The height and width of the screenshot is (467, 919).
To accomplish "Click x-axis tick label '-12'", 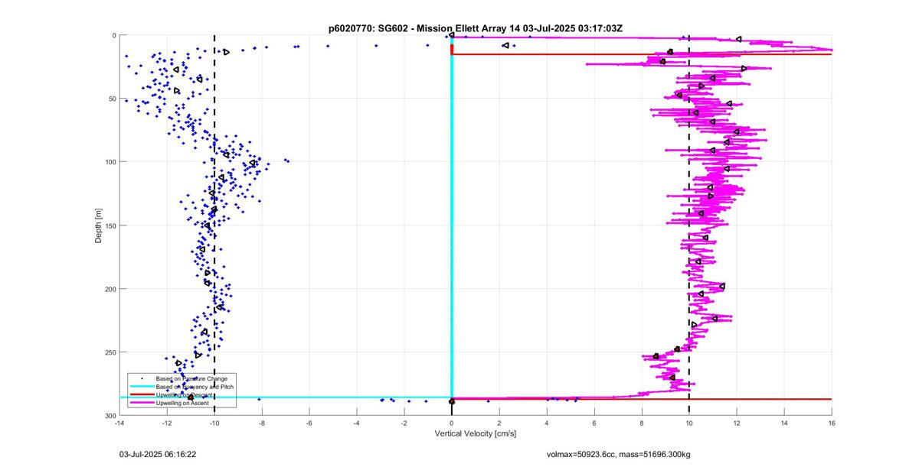I will [x=166, y=422].
